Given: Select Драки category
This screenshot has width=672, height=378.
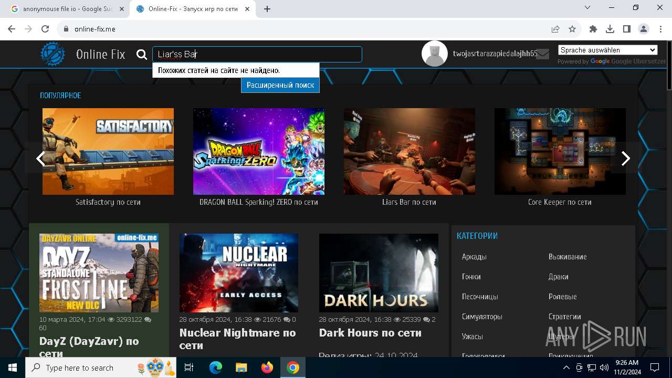Looking at the screenshot, I should pos(559,277).
